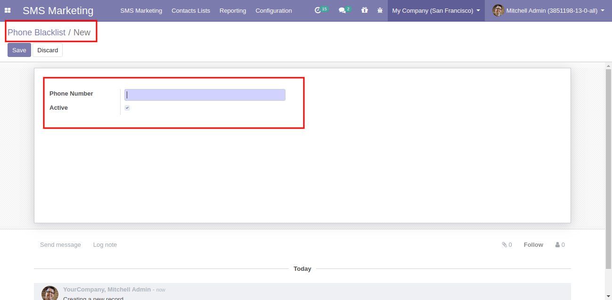Click Mitchell Admin avatar in chatter message
The width and height of the screenshot is (612, 300).
(50, 293)
